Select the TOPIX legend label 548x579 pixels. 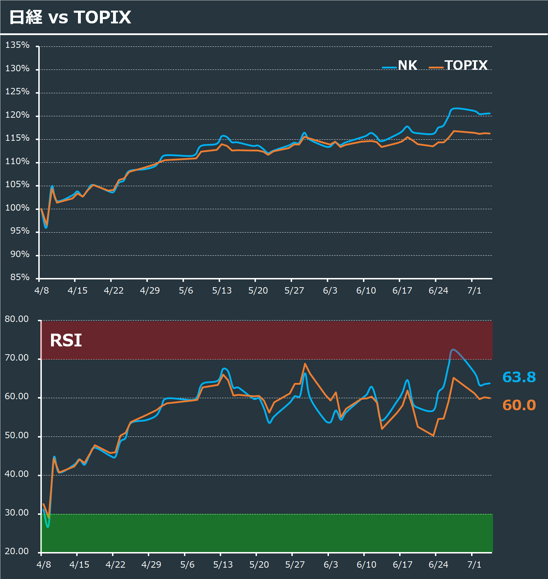coord(466,65)
